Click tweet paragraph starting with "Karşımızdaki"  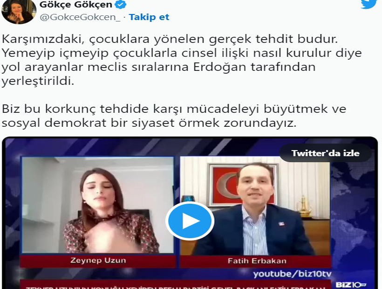pyautogui.click(x=182, y=60)
